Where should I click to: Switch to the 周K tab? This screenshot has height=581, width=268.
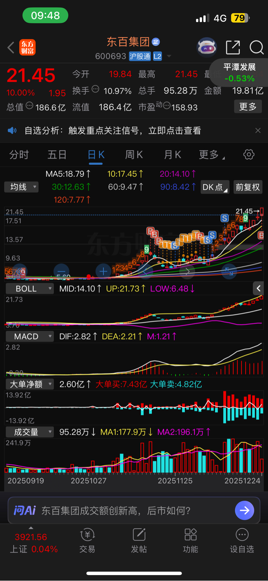point(134,154)
